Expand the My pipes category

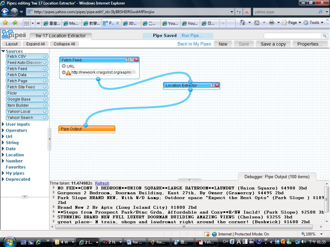[3, 173]
